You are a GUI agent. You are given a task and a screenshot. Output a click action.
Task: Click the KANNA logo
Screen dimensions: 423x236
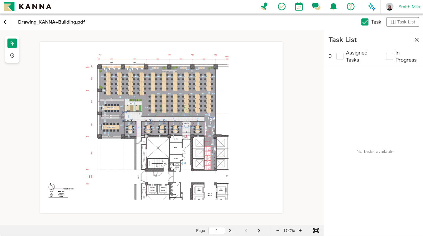(x=28, y=6)
